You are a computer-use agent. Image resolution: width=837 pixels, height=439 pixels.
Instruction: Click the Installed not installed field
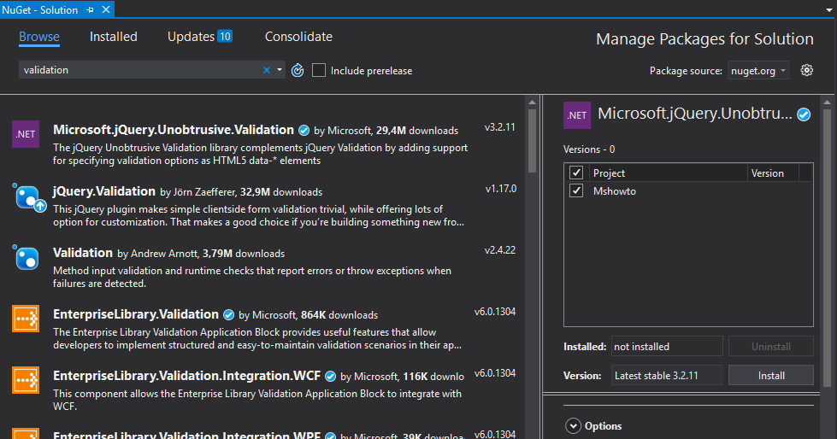click(x=667, y=346)
